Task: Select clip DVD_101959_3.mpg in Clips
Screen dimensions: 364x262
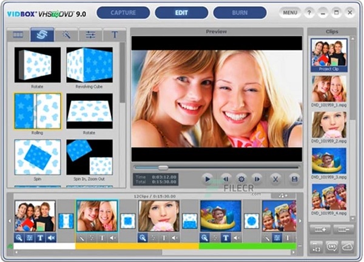Action: 329,161
